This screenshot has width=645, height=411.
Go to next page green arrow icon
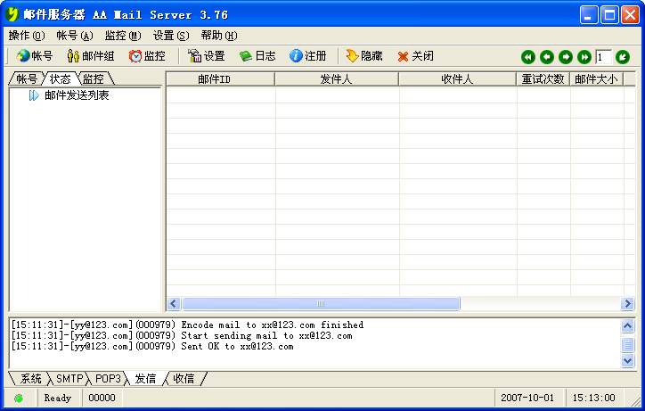pyautogui.click(x=566, y=57)
